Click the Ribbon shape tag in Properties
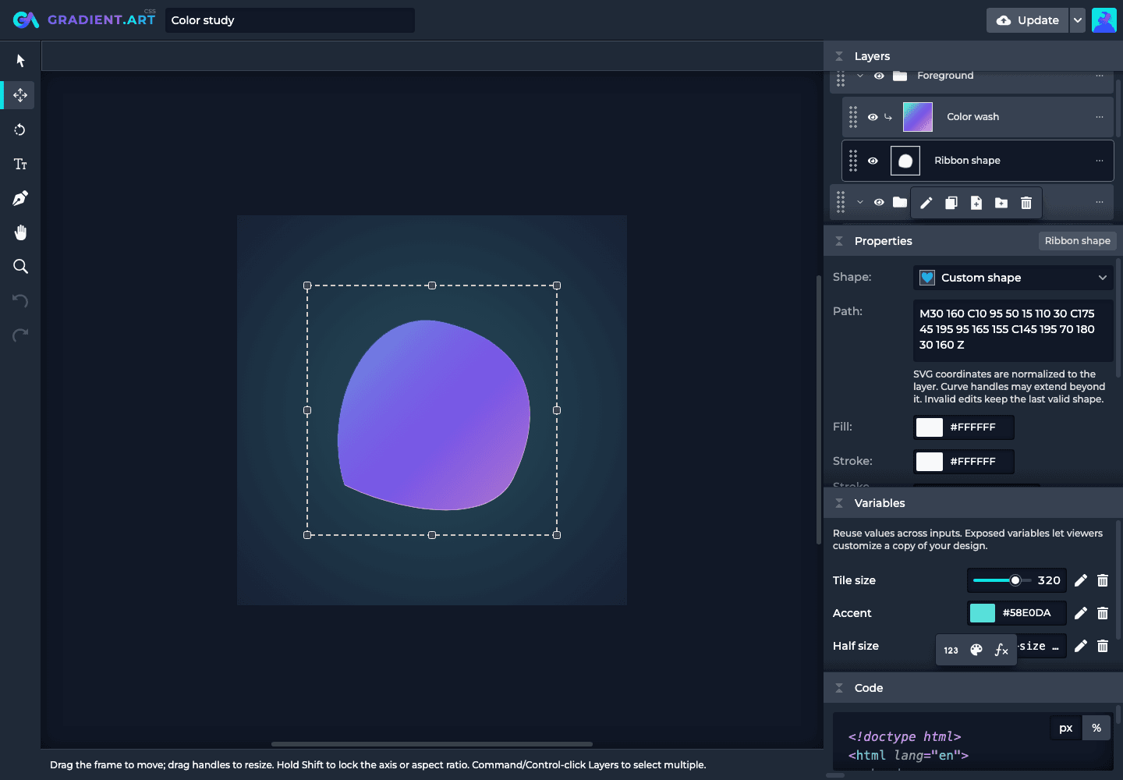 point(1077,241)
